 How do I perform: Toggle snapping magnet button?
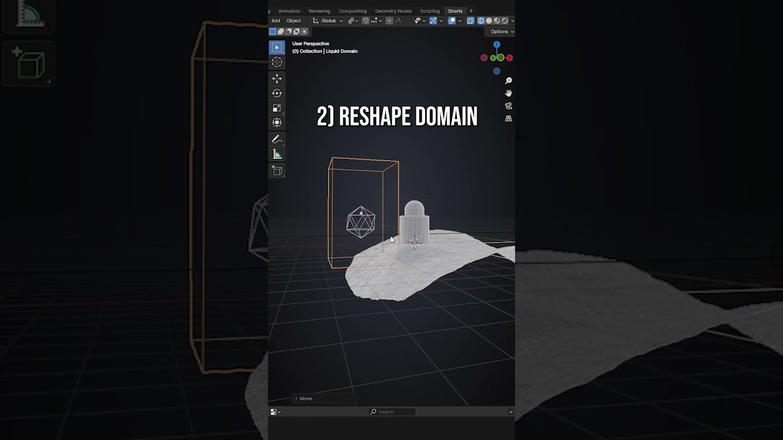(x=366, y=21)
